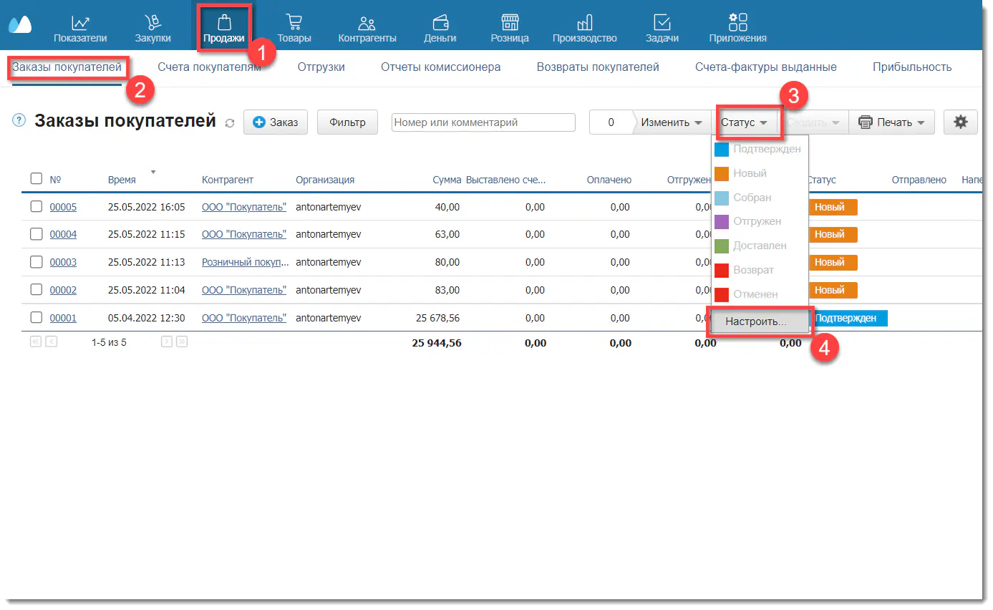993x610 pixels.
Task: Open the Показатели section icon
Action: point(80,23)
